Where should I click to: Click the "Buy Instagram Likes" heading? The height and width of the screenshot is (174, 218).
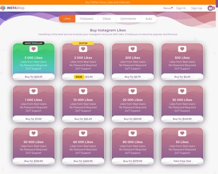click(108, 30)
